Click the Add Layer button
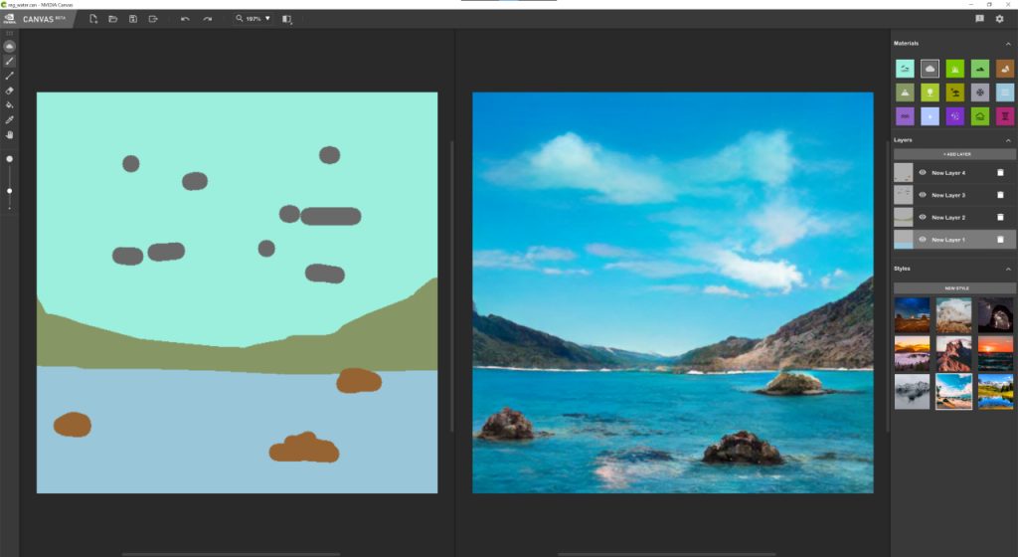1018x557 pixels. tap(955, 154)
